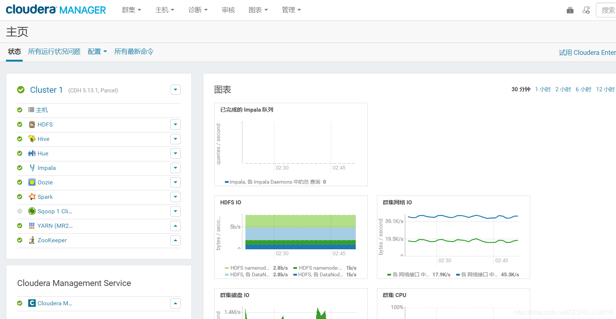
Task: Open Hive actions dropdown arrow
Action: point(175,139)
